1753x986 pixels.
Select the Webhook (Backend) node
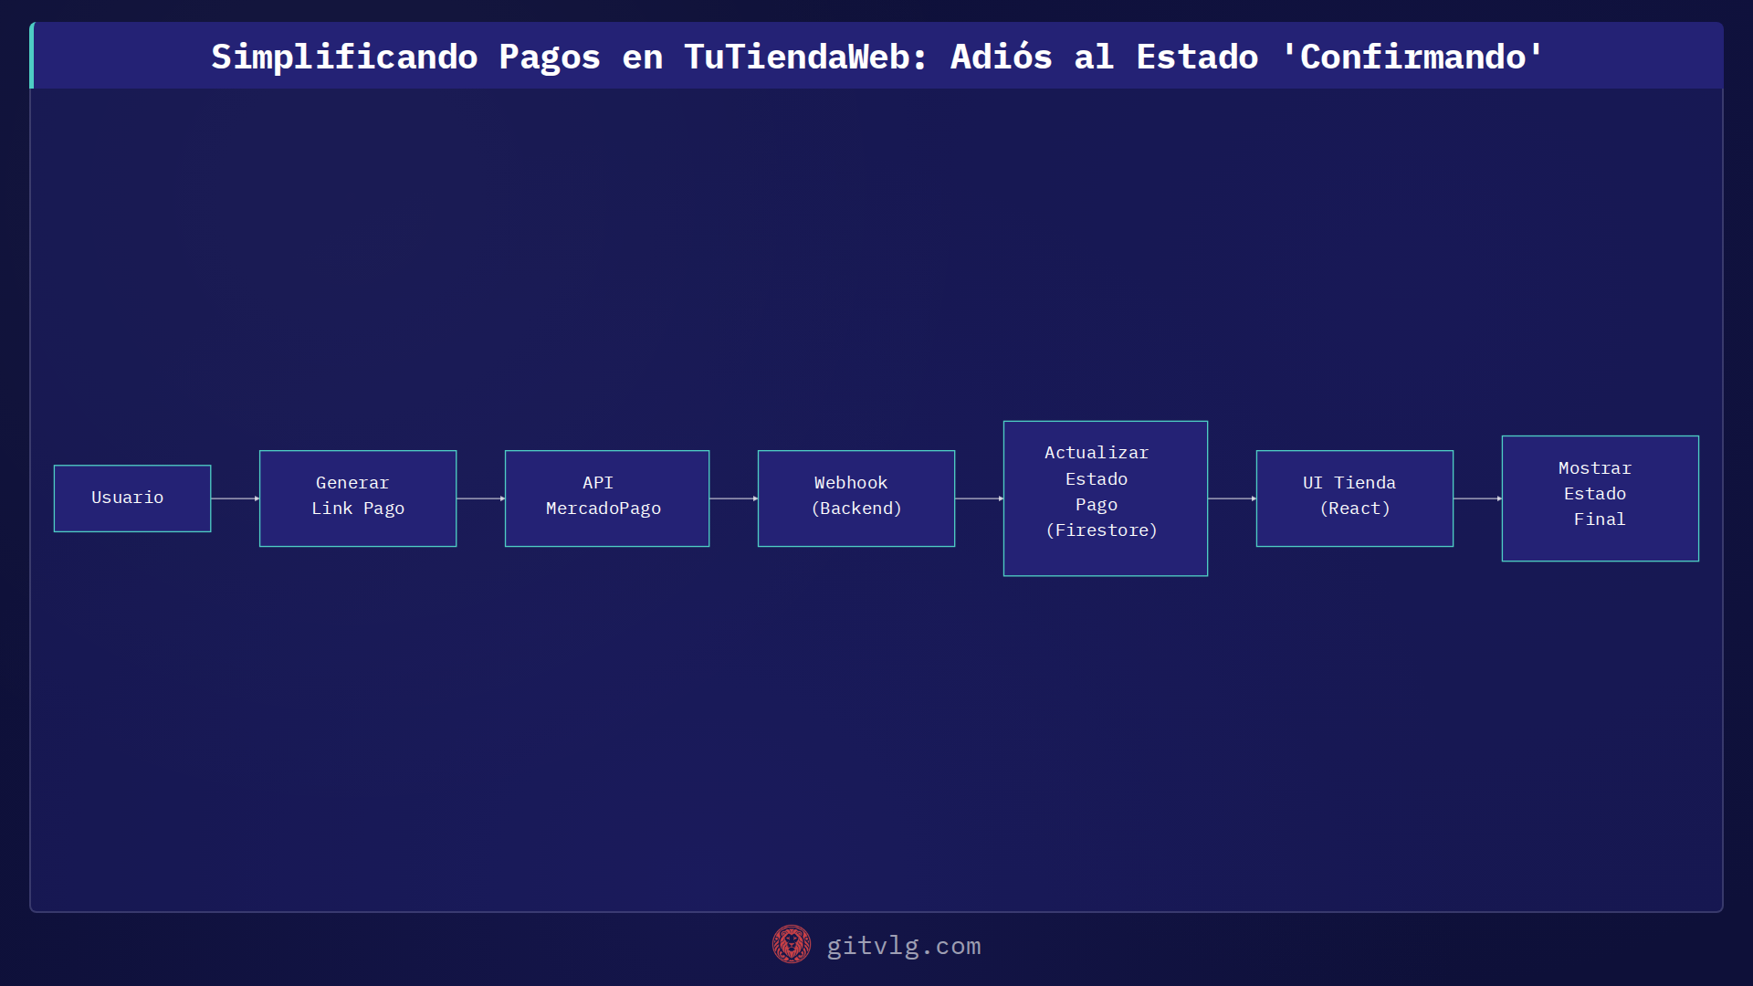(x=856, y=498)
